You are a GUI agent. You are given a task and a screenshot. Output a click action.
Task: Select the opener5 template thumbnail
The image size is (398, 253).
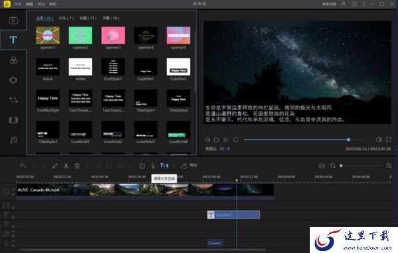pyautogui.click(x=178, y=36)
